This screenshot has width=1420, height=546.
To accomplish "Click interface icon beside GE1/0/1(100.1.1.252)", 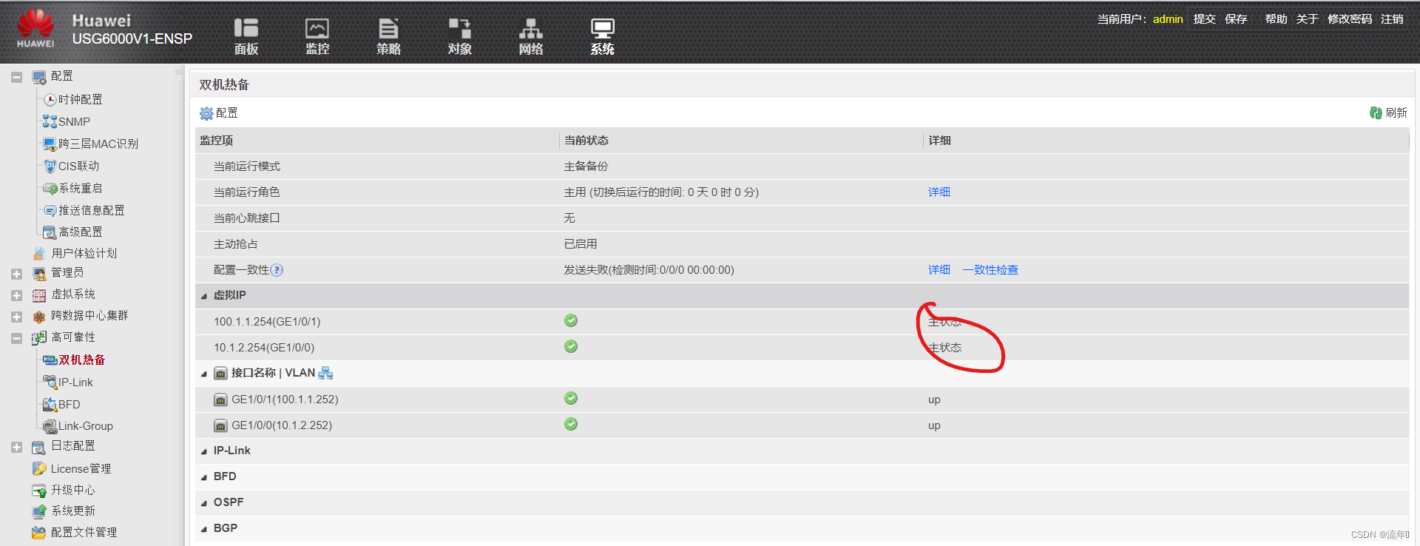I will [x=220, y=400].
